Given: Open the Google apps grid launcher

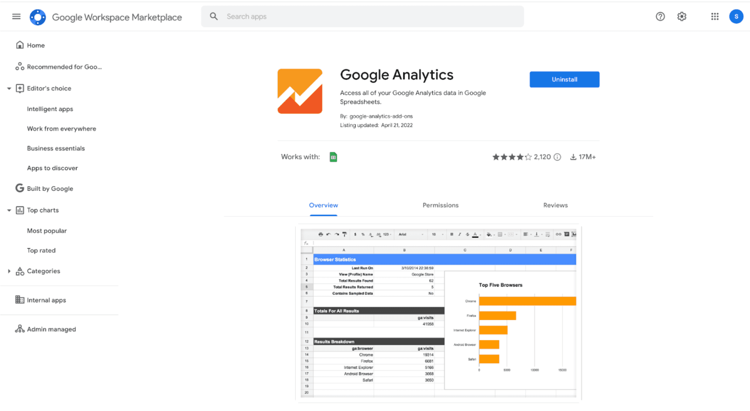Looking at the screenshot, I should 715,17.
